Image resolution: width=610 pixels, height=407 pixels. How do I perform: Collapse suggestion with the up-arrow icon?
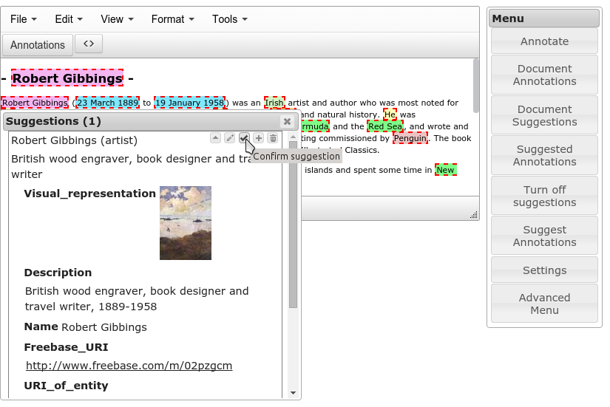215,138
